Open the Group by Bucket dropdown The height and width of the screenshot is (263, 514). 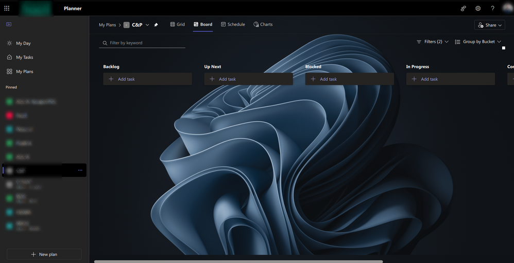[x=478, y=42]
